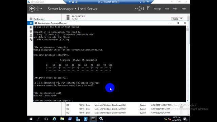Select the event row timed 10:19:07 PM
This screenshot has width=217, height=122.
118,105
